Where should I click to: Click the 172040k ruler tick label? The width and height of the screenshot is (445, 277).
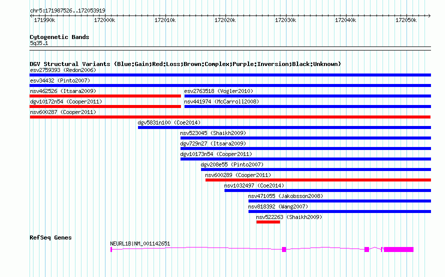click(x=345, y=20)
